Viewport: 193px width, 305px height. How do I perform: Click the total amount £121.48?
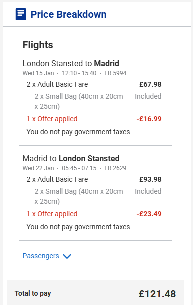tap(157, 294)
